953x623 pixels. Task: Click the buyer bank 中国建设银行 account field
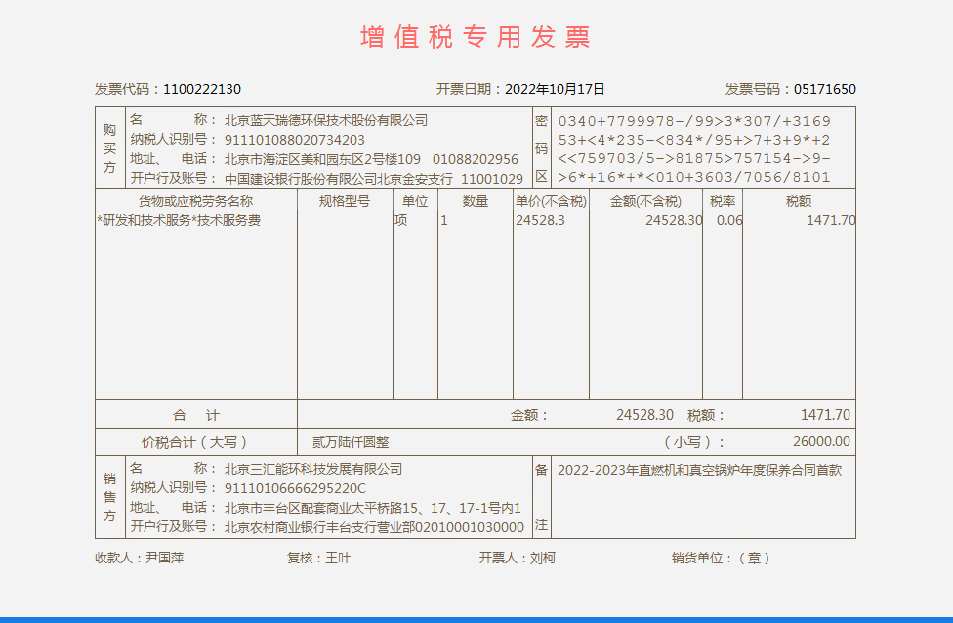pyautogui.click(x=373, y=179)
